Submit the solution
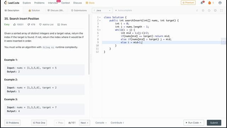Screen dimensions: 227x128 pos(214,123)
